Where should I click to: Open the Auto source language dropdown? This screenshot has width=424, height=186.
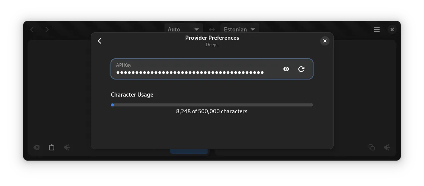184,29
